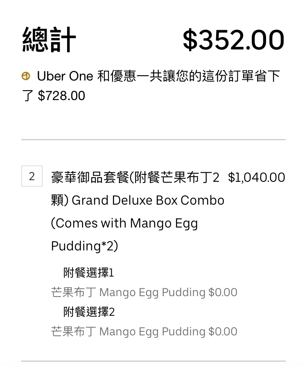Click the $728.00 savings amount
The height and width of the screenshot is (366, 307).
61,96
